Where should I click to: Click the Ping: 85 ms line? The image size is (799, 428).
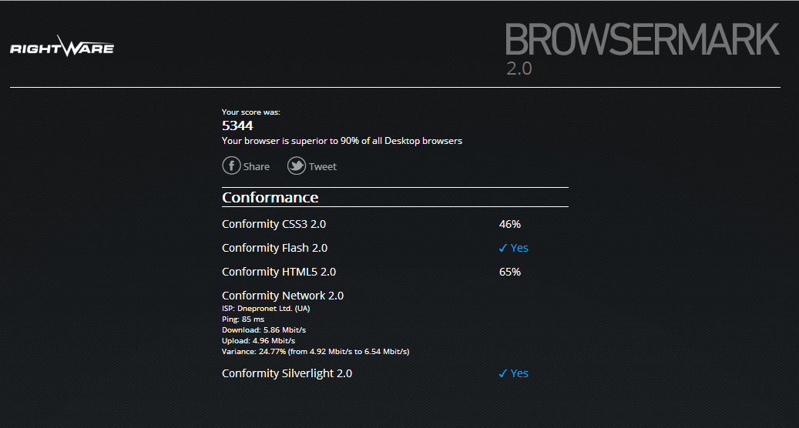(x=243, y=319)
